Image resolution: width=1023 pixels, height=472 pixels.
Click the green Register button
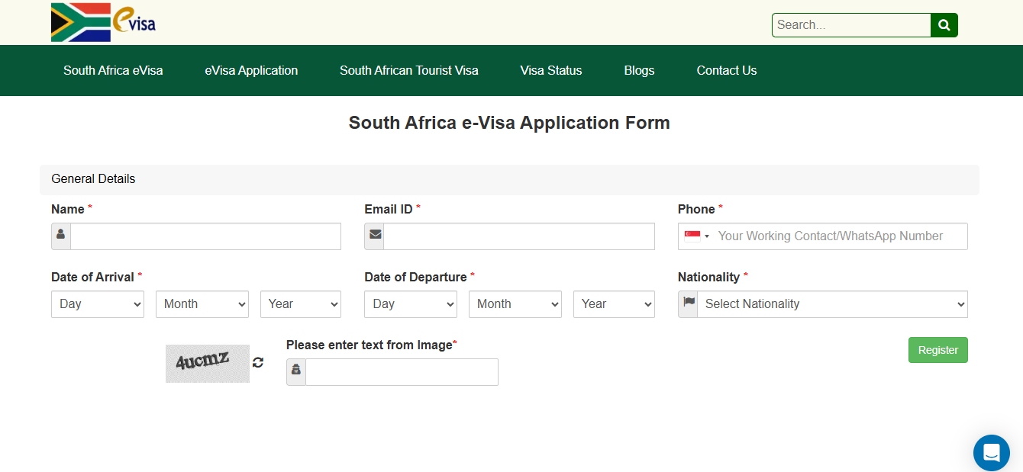[938, 350]
